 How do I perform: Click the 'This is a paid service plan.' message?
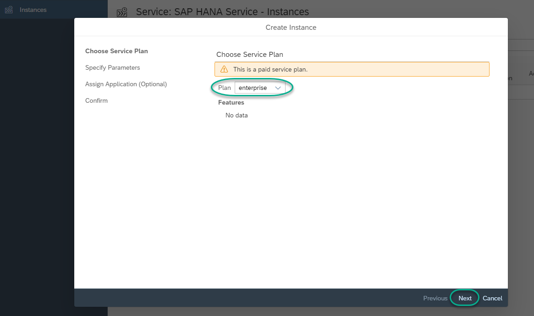(x=270, y=69)
